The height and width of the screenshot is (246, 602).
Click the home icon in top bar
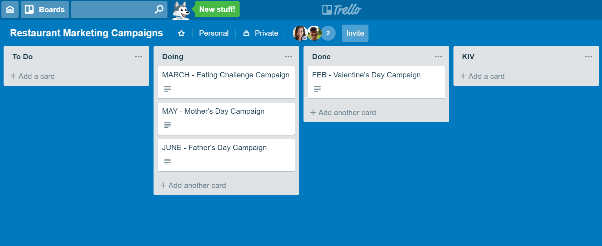click(x=10, y=10)
